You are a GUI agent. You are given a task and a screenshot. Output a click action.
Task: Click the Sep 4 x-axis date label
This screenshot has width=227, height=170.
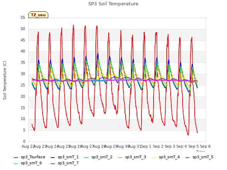(x=182, y=146)
